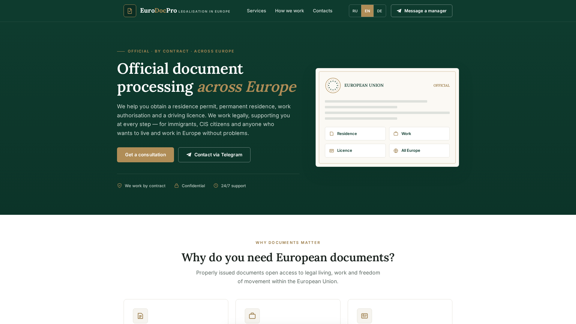Click the briefcase icon in the Work tile

click(396, 134)
